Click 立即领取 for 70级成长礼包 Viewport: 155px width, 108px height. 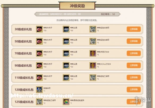tap(134, 53)
